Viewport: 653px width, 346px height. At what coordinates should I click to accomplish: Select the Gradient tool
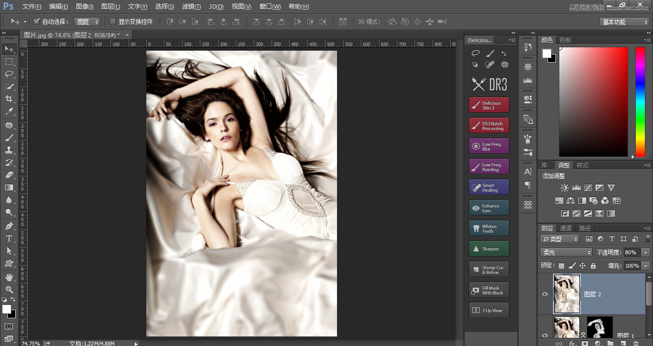tap(9, 187)
